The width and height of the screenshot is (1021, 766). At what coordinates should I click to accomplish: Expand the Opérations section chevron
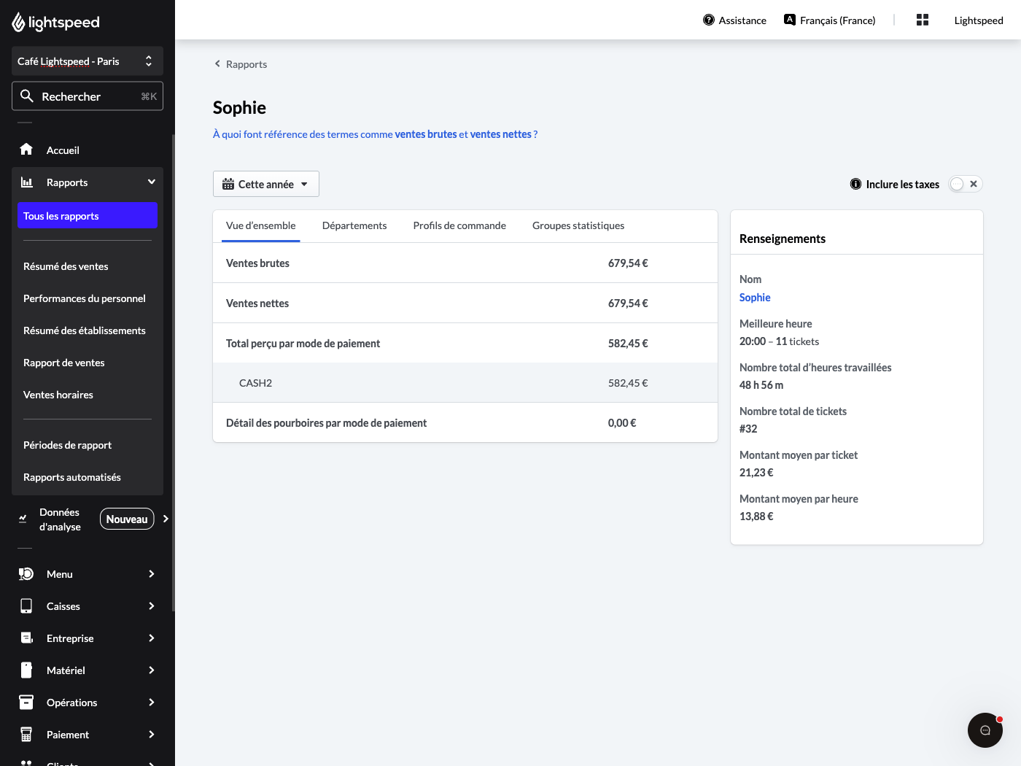click(x=152, y=703)
